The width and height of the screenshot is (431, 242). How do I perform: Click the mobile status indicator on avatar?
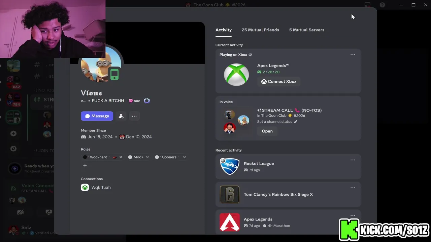click(x=114, y=75)
